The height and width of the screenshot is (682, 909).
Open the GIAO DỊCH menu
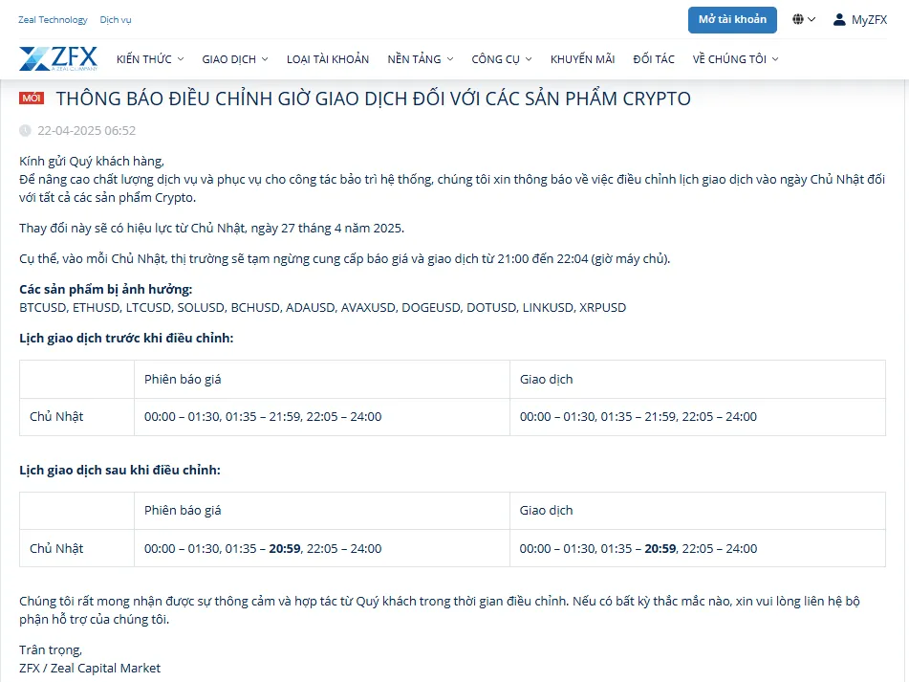(235, 59)
